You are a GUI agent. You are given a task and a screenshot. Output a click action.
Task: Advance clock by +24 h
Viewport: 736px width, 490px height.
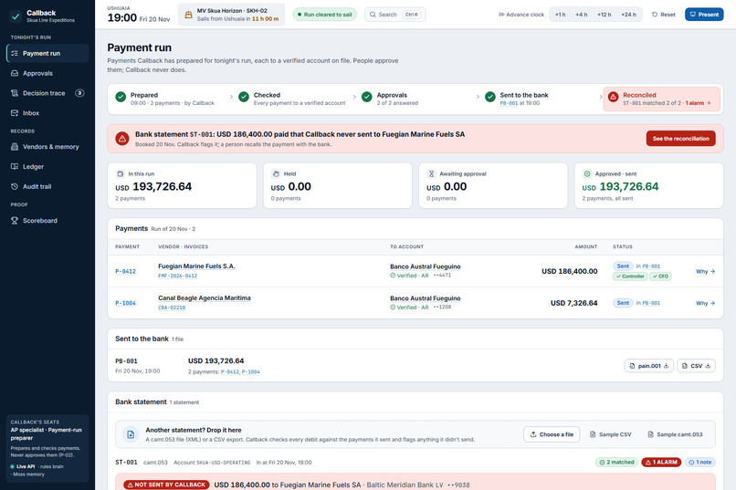tap(628, 15)
